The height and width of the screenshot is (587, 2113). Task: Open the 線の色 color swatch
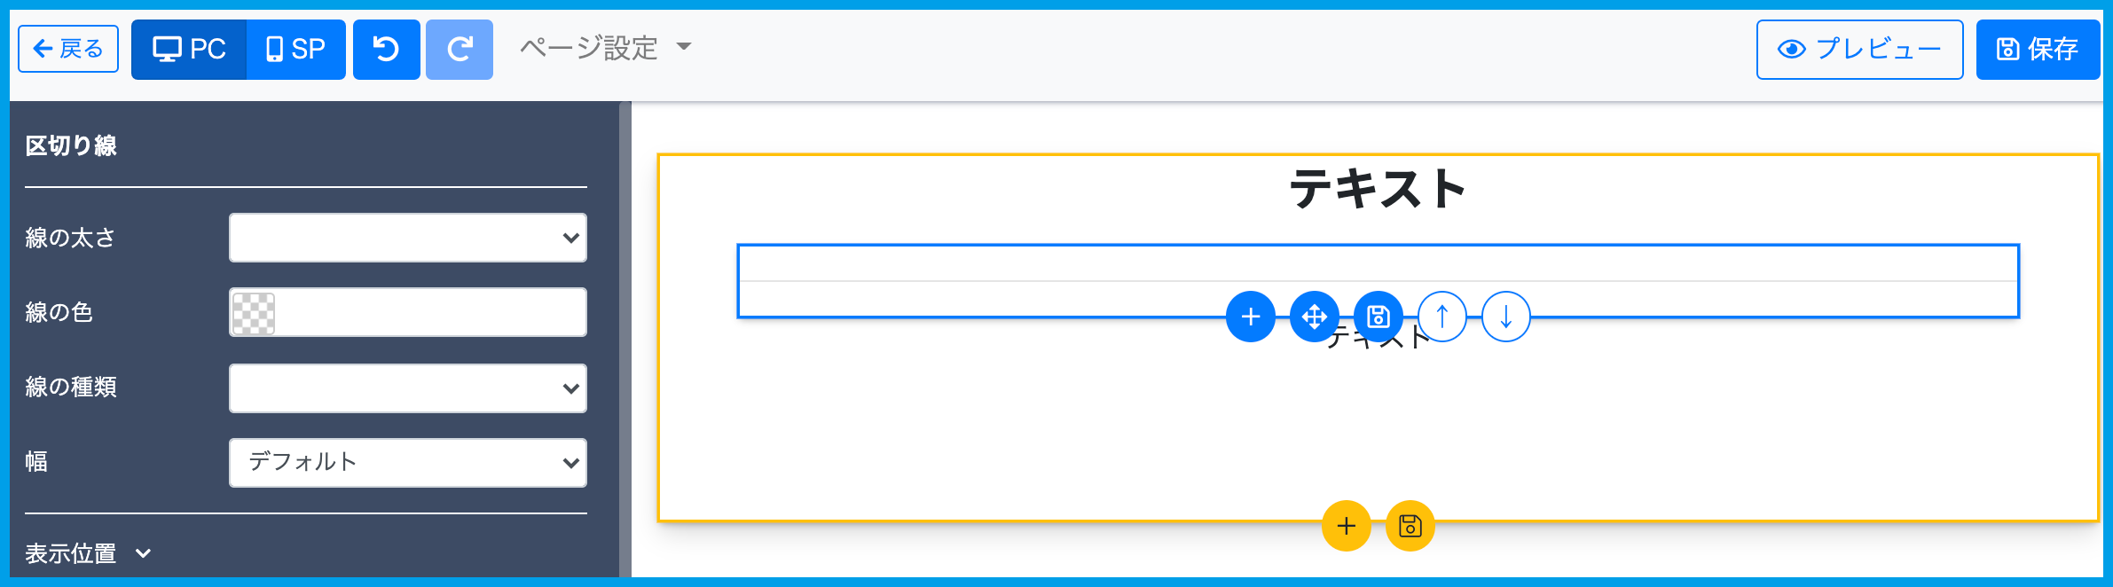tap(254, 313)
